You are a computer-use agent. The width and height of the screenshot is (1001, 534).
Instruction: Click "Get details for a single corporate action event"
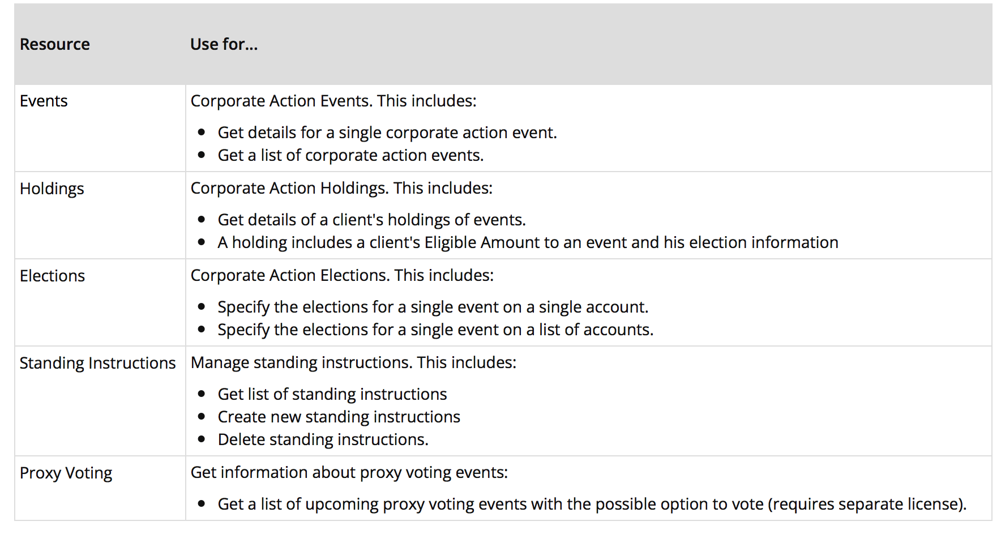(x=387, y=133)
